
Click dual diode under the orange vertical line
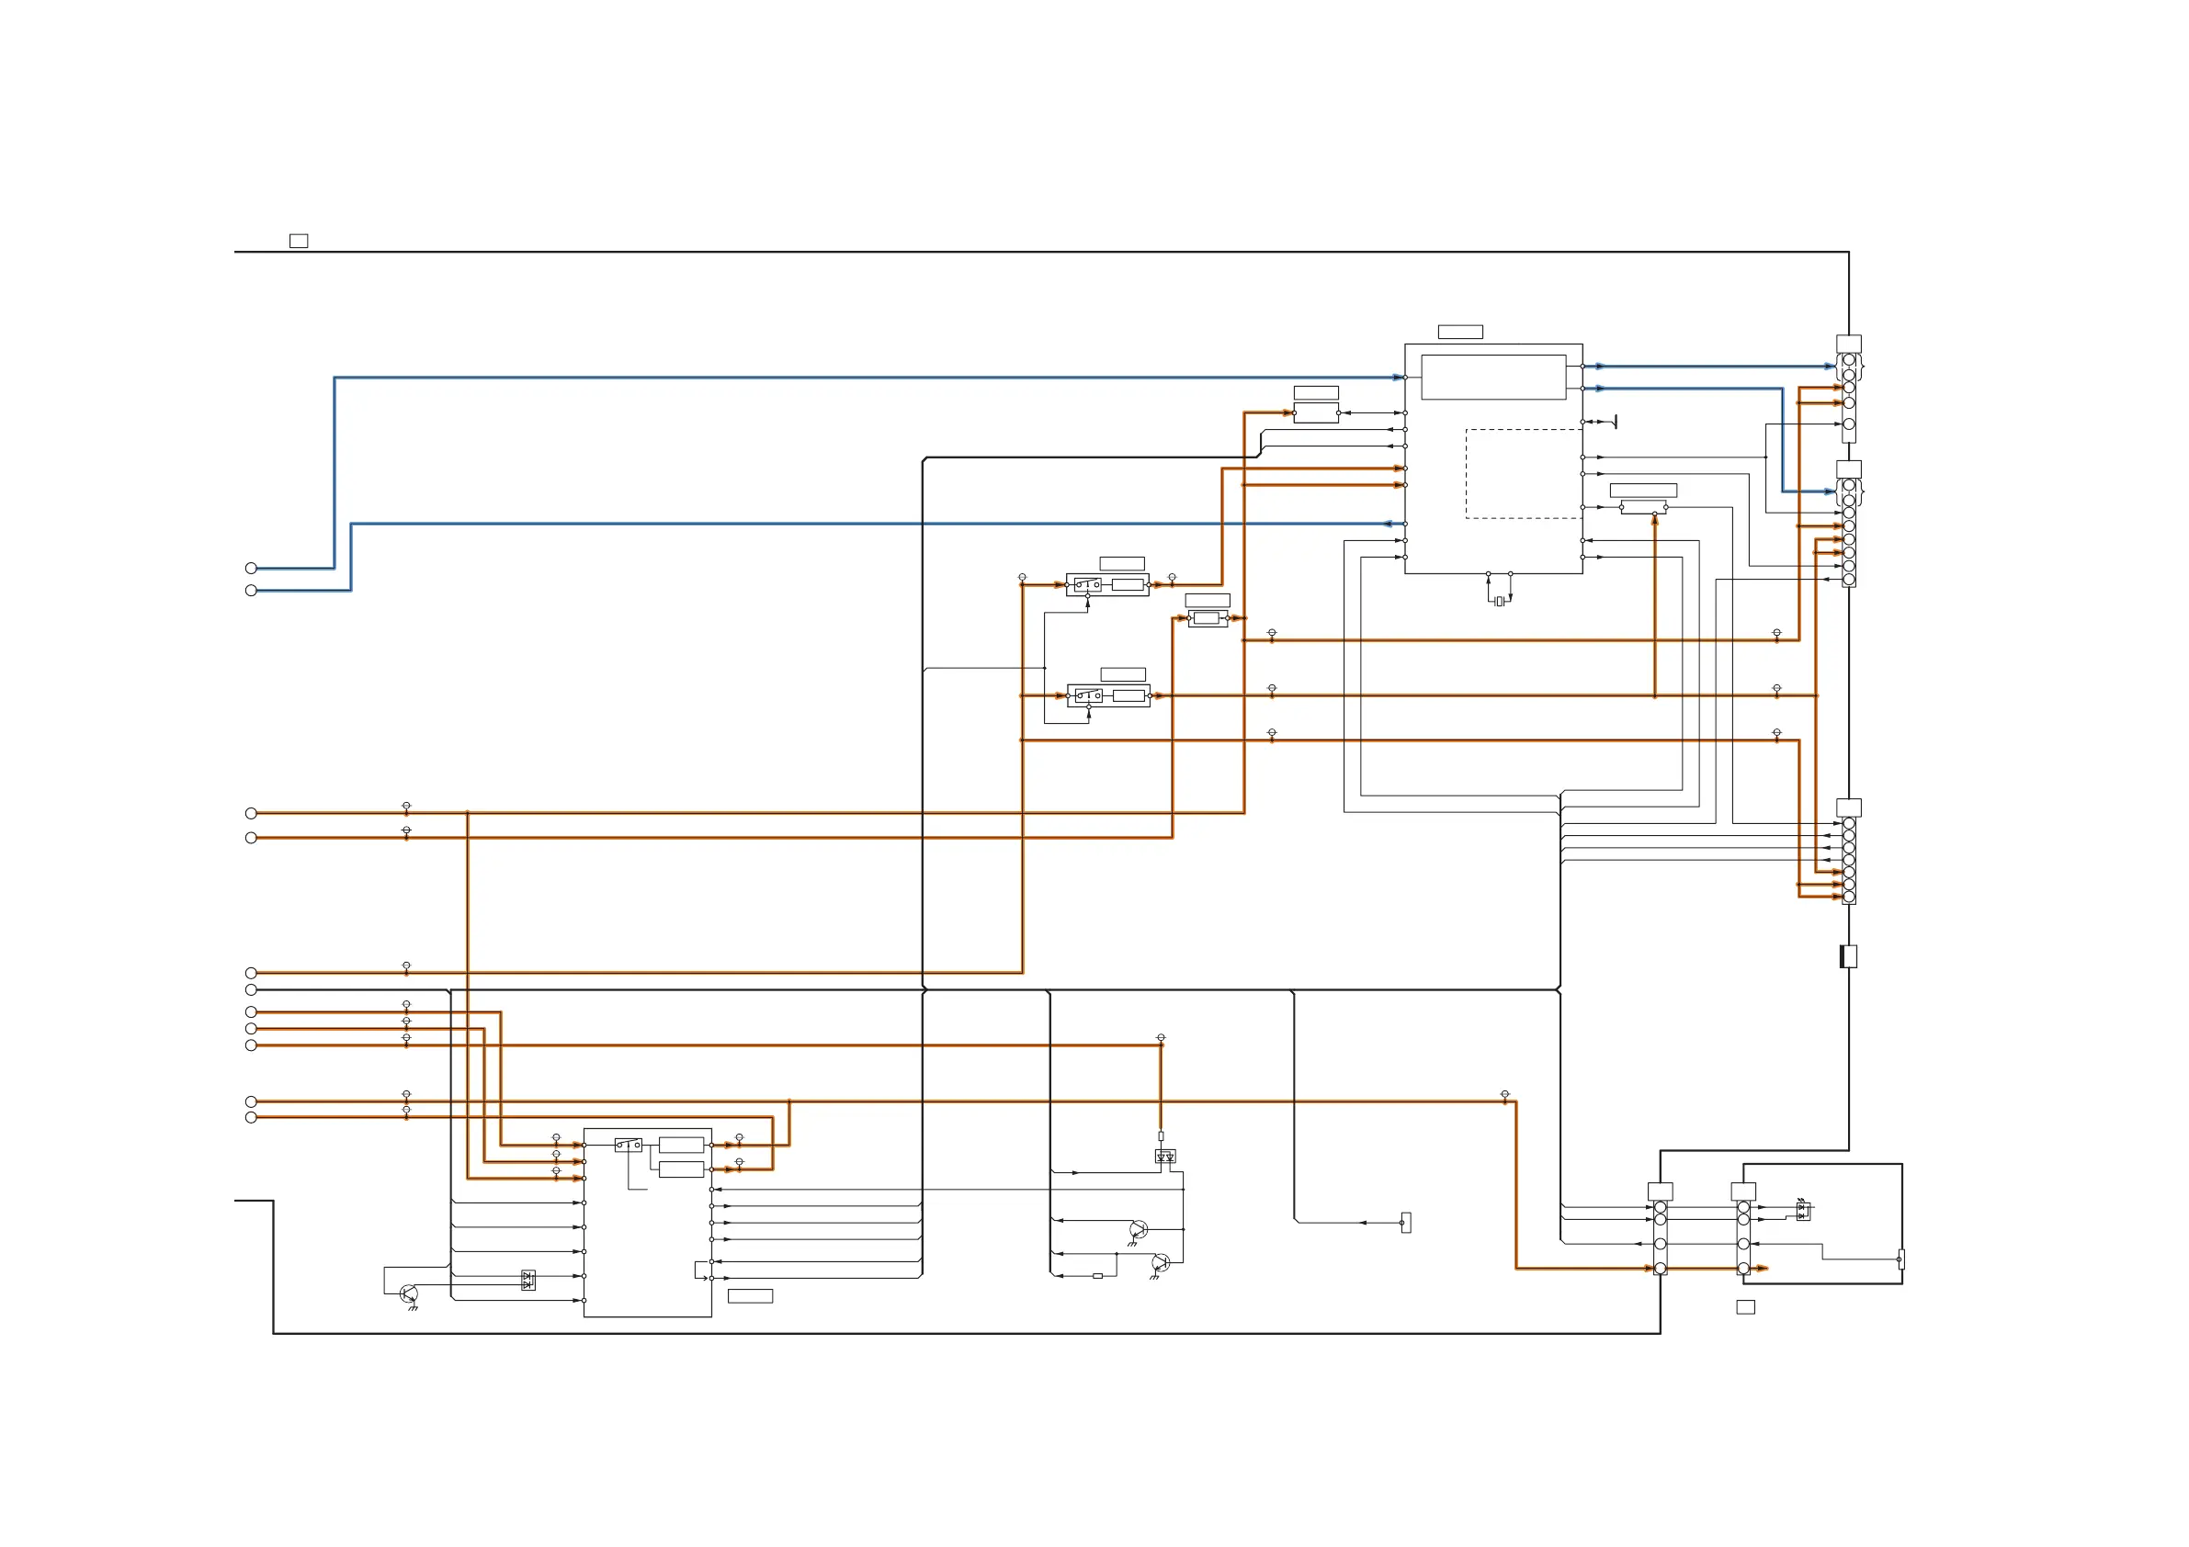(1165, 1157)
